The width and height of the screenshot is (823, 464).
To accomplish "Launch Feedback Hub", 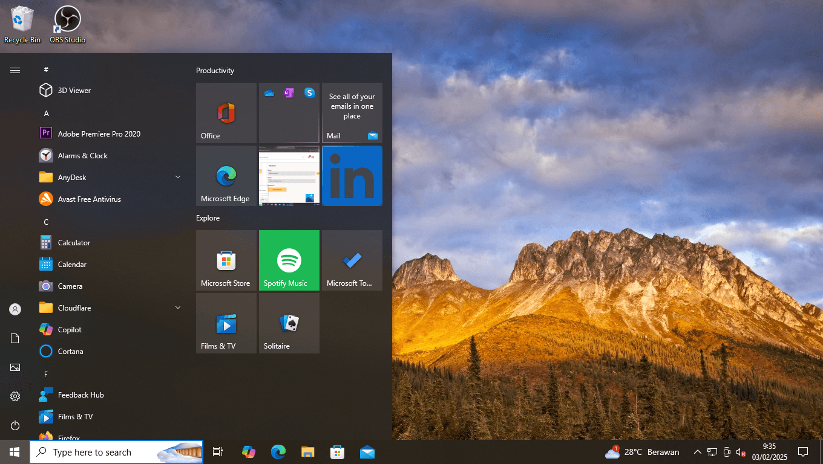I will coord(109,395).
